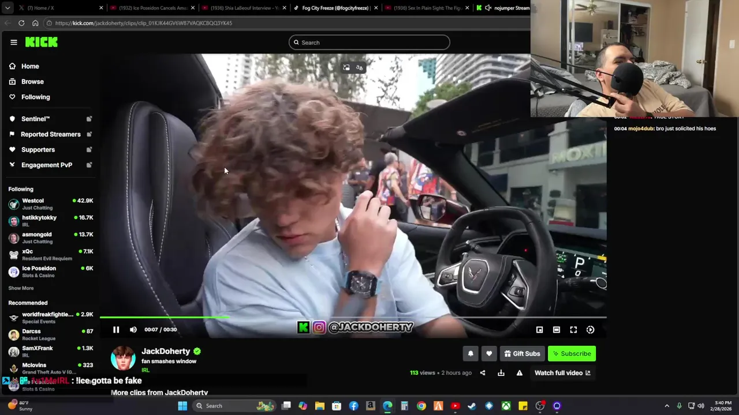The width and height of the screenshot is (739, 415).
Task: Focus the Kick search field
Action: (369, 43)
